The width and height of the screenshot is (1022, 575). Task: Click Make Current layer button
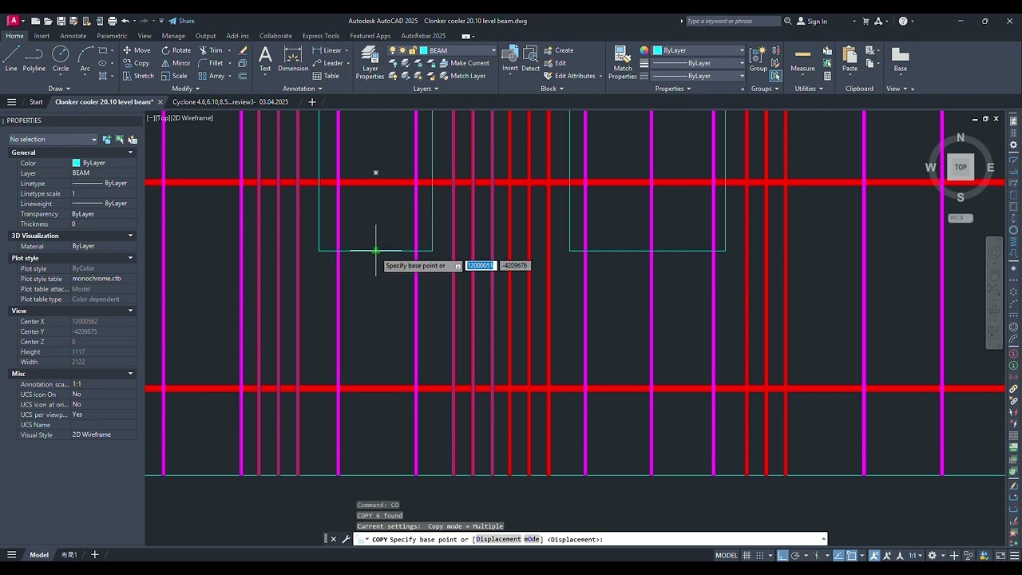(463, 63)
